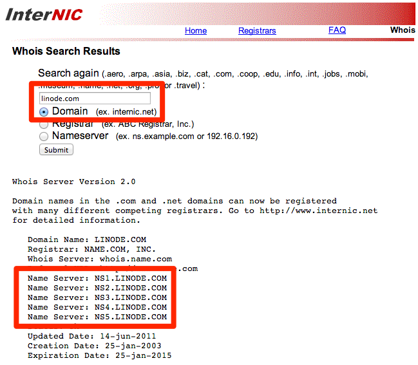Focus the linode.com search field

point(95,98)
